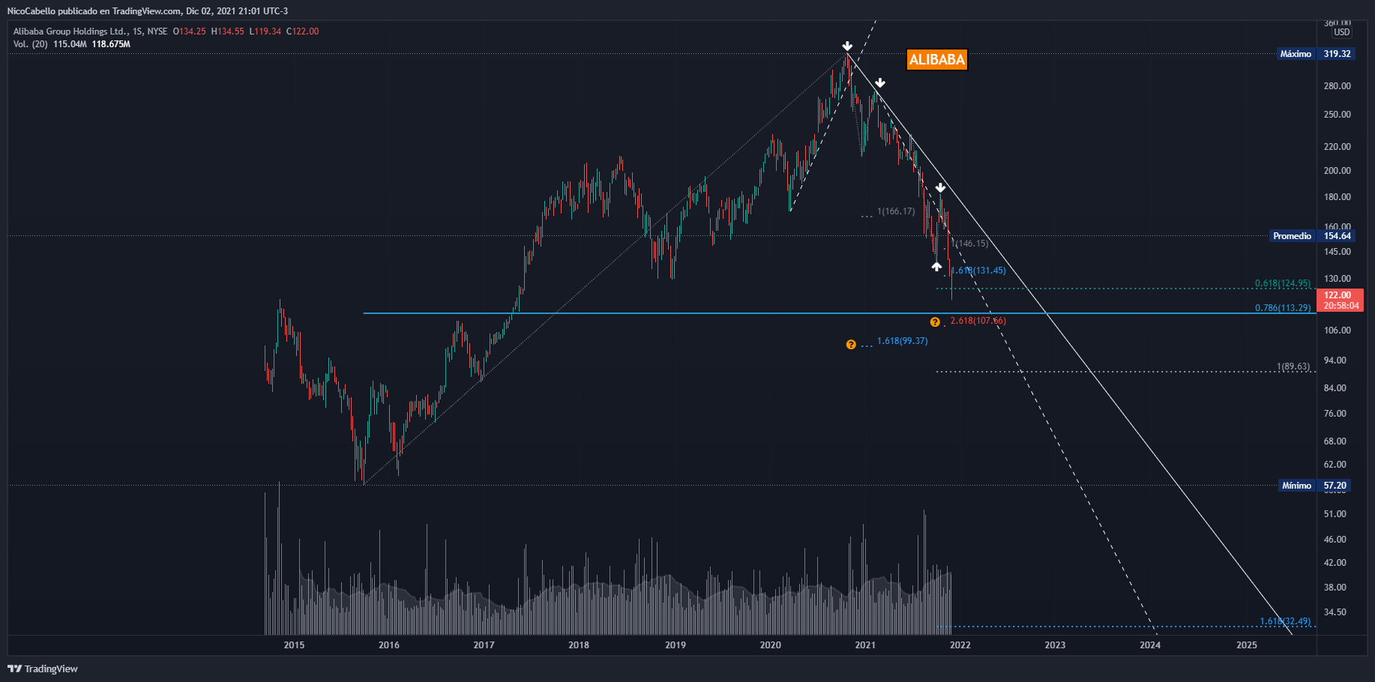Viewport: 1375px width, 682px height.
Task: Select the 0.786(113.29) Fibonacci level label
Action: pyautogui.click(x=1283, y=308)
